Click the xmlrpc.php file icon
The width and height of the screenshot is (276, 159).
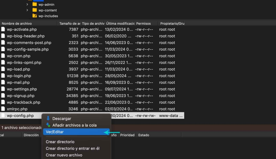[3, 109]
